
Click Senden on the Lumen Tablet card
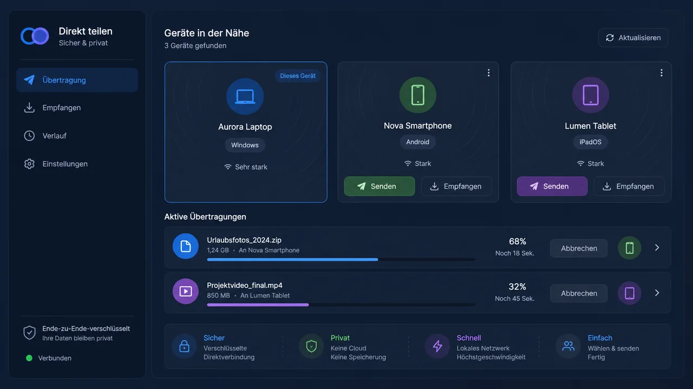552,186
